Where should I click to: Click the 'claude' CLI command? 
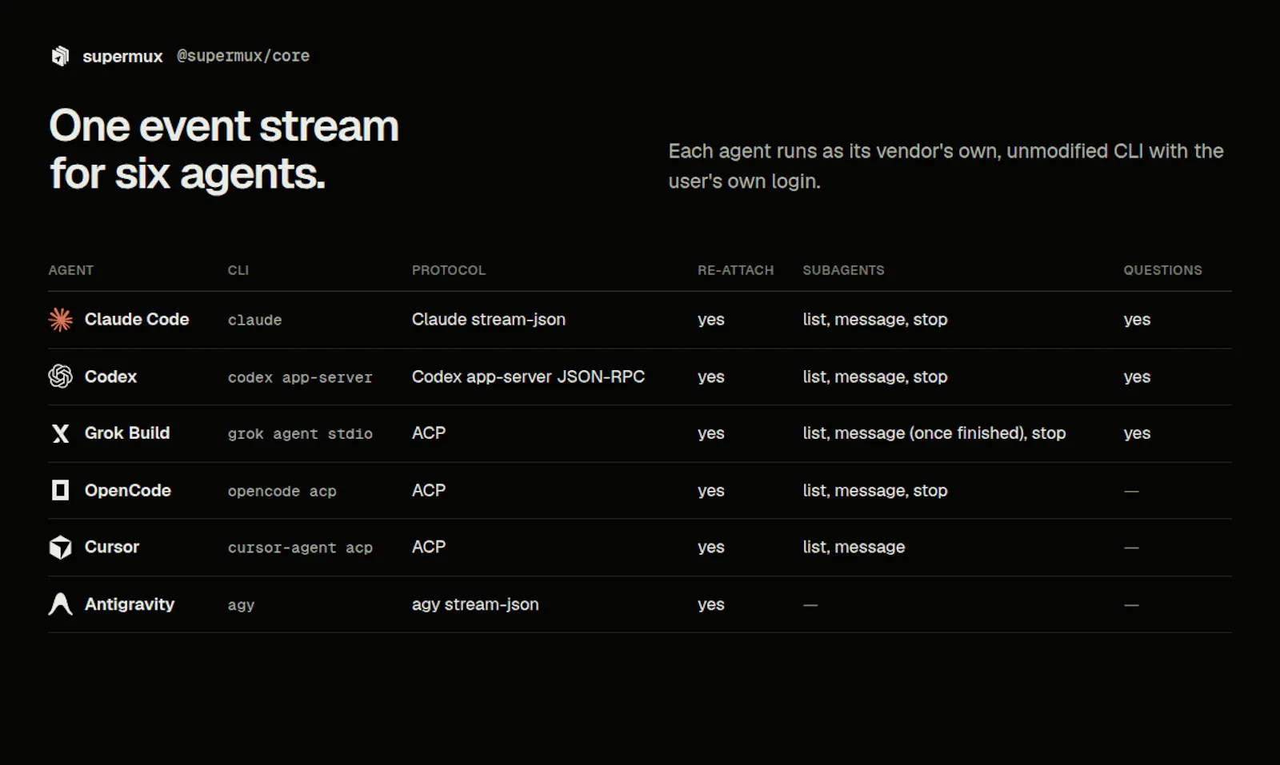[x=254, y=320]
